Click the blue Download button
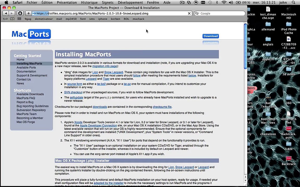The height and width of the screenshot is (187, 300). point(210,36)
